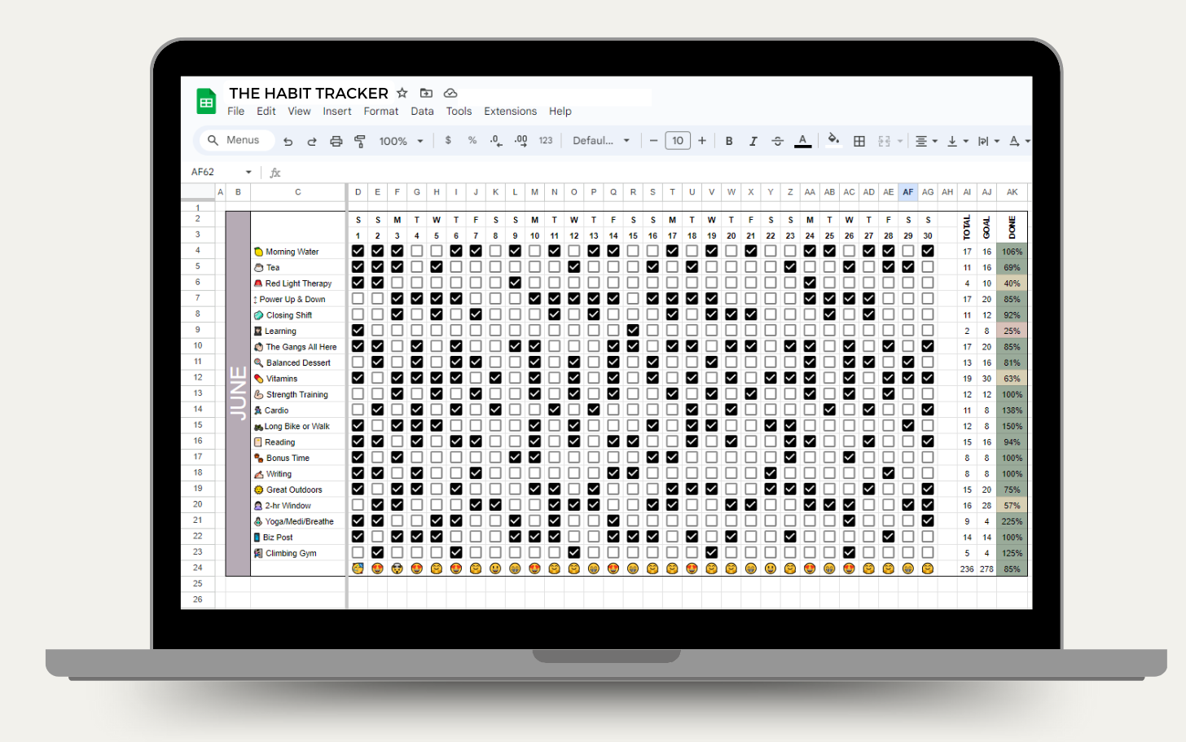Open the borders tool

point(859,141)
